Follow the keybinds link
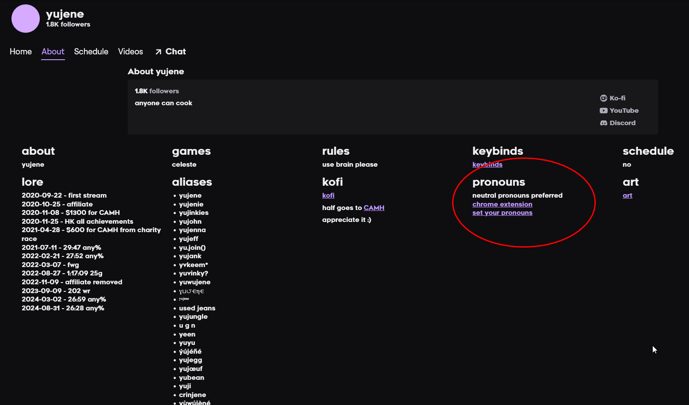Image resolution: width=689 pixels, height=405 pixels. (487, 164)
